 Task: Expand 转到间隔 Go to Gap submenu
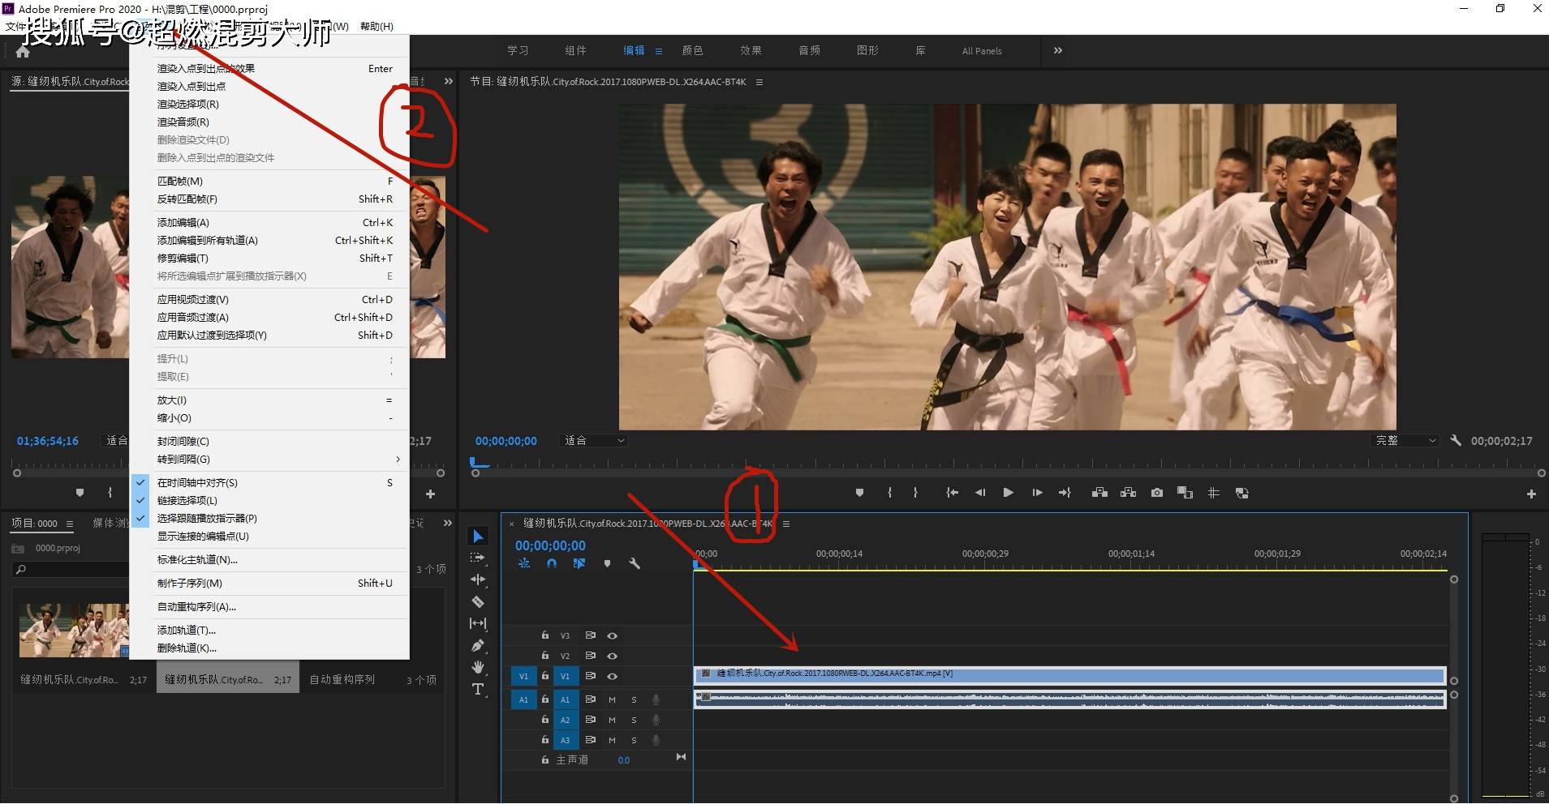(269, 460)
